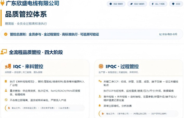Viewport: 184px width, 118px height.
Task: Select the UL / VDE badge
Action: pos(159,4)
